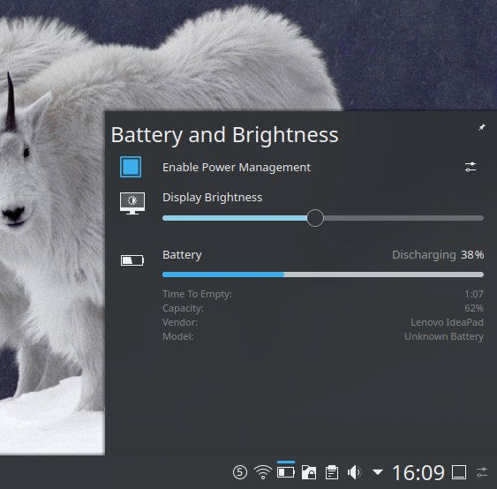The height and width of the screenshot is (489, 497).
Task: Open the folder lock (Vaults) tray icon
Action: tap(309, 472)
